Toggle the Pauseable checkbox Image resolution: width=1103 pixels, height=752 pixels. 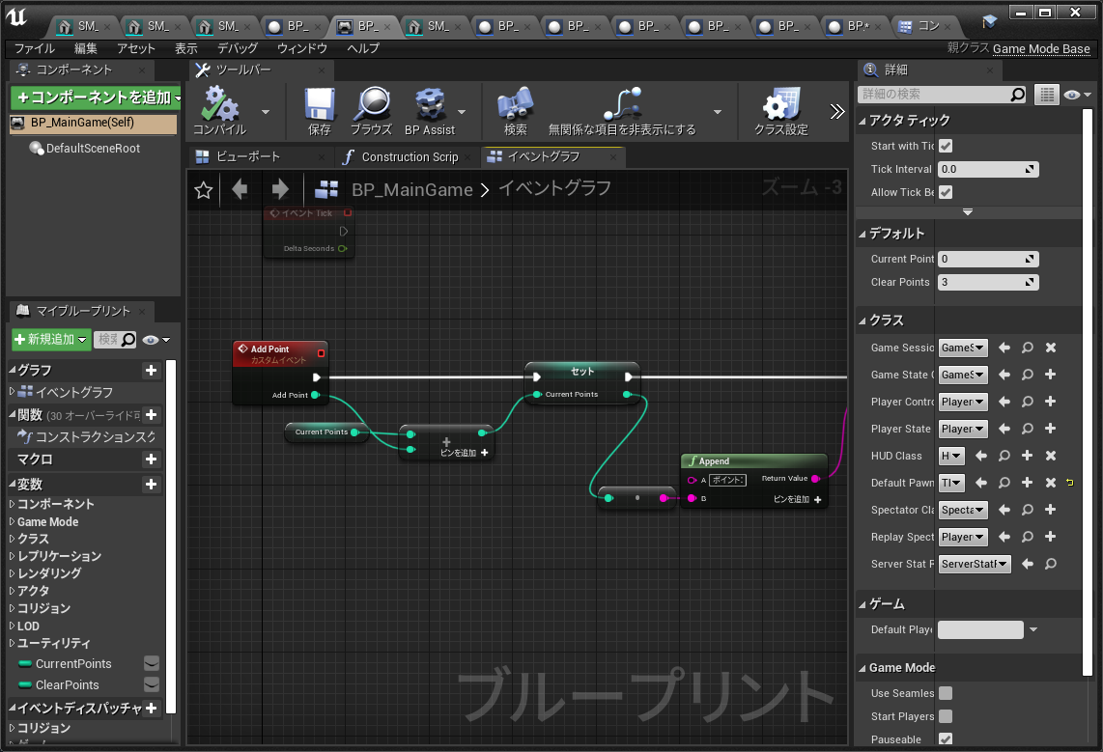pos(946,739)
